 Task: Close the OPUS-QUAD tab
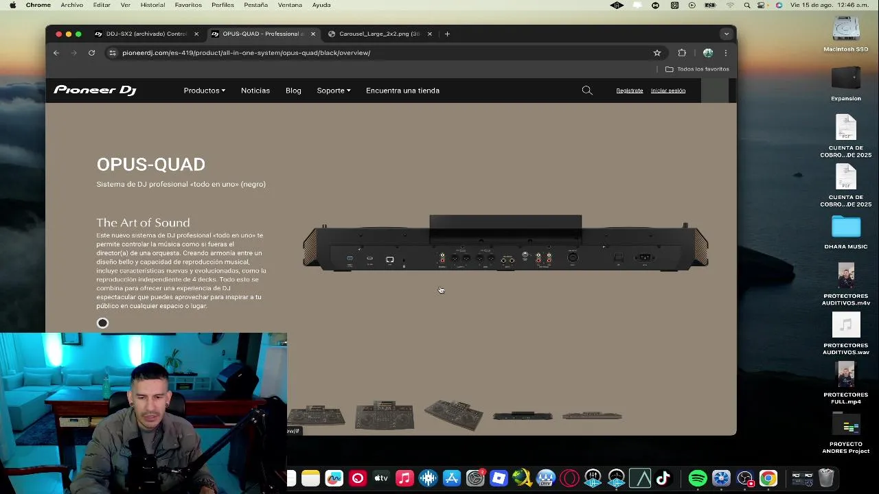(313, 34)
